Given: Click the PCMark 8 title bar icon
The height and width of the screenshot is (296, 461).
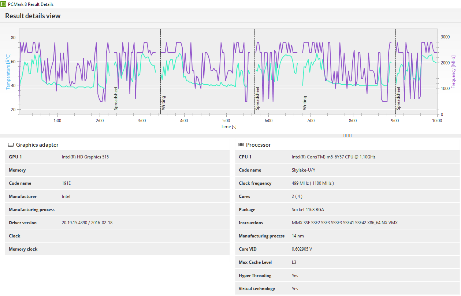Looking at the screenshot, I should (x=3, y=4).
